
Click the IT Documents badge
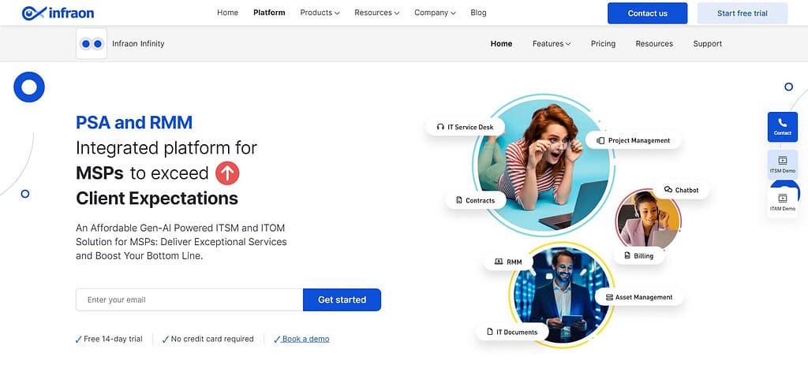pyautogui.click(x=512, y=332)
